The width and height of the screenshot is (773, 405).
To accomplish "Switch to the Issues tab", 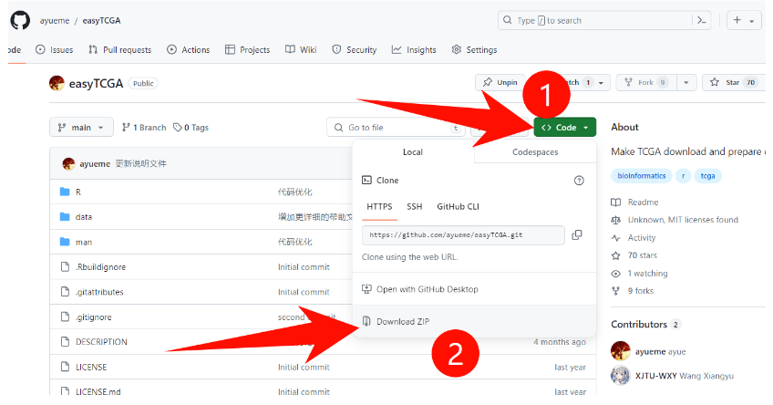I will click(54, 50).
